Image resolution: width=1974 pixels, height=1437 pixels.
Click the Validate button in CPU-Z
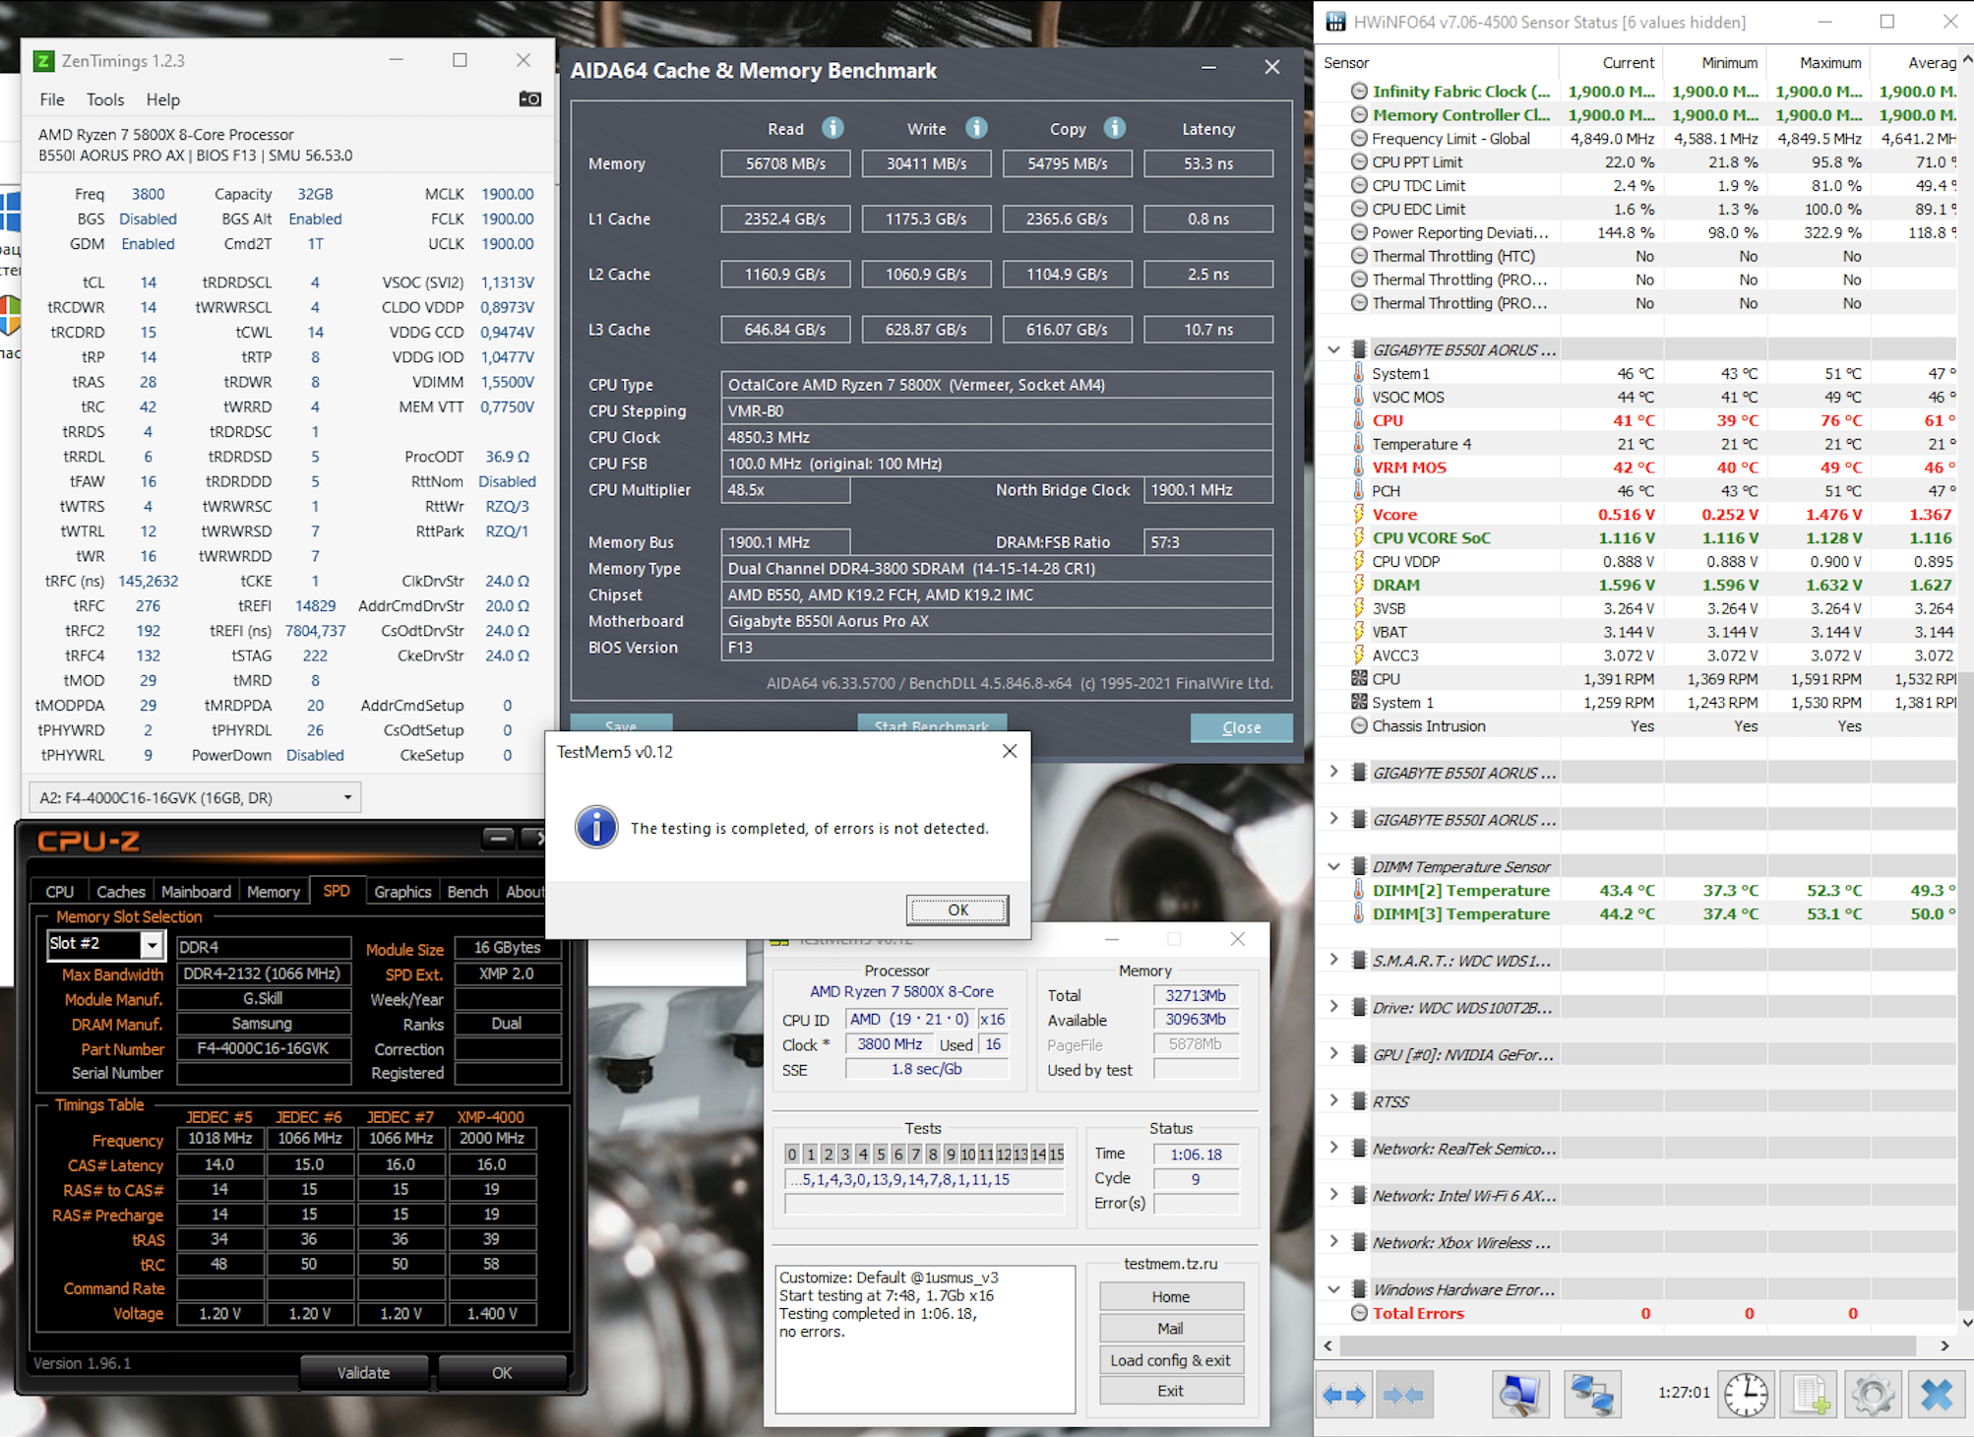[363, 1372]
